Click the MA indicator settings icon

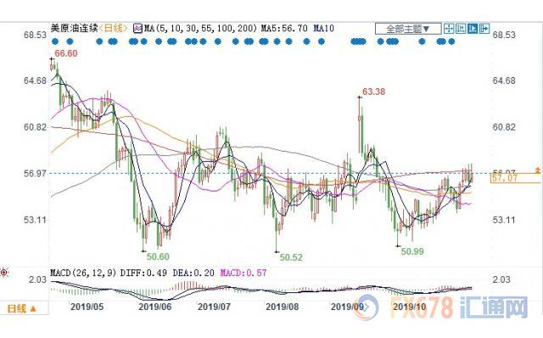click(137, 28)
